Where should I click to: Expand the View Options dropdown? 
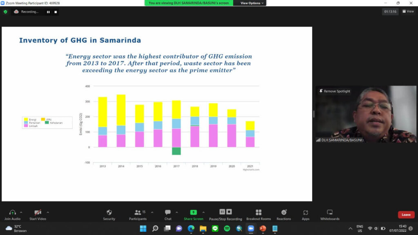pos(251,3)
